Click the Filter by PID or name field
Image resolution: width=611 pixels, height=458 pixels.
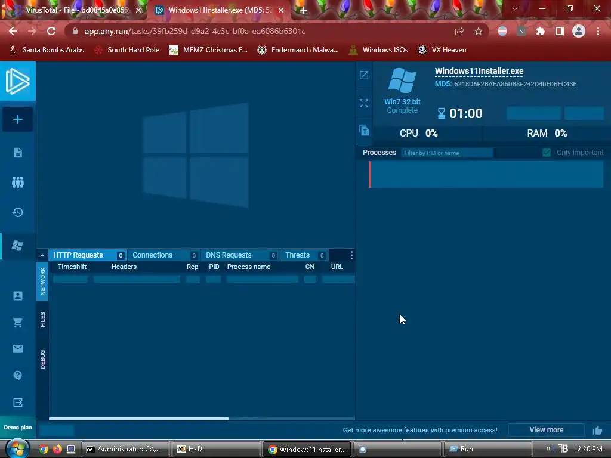(448, 153)
